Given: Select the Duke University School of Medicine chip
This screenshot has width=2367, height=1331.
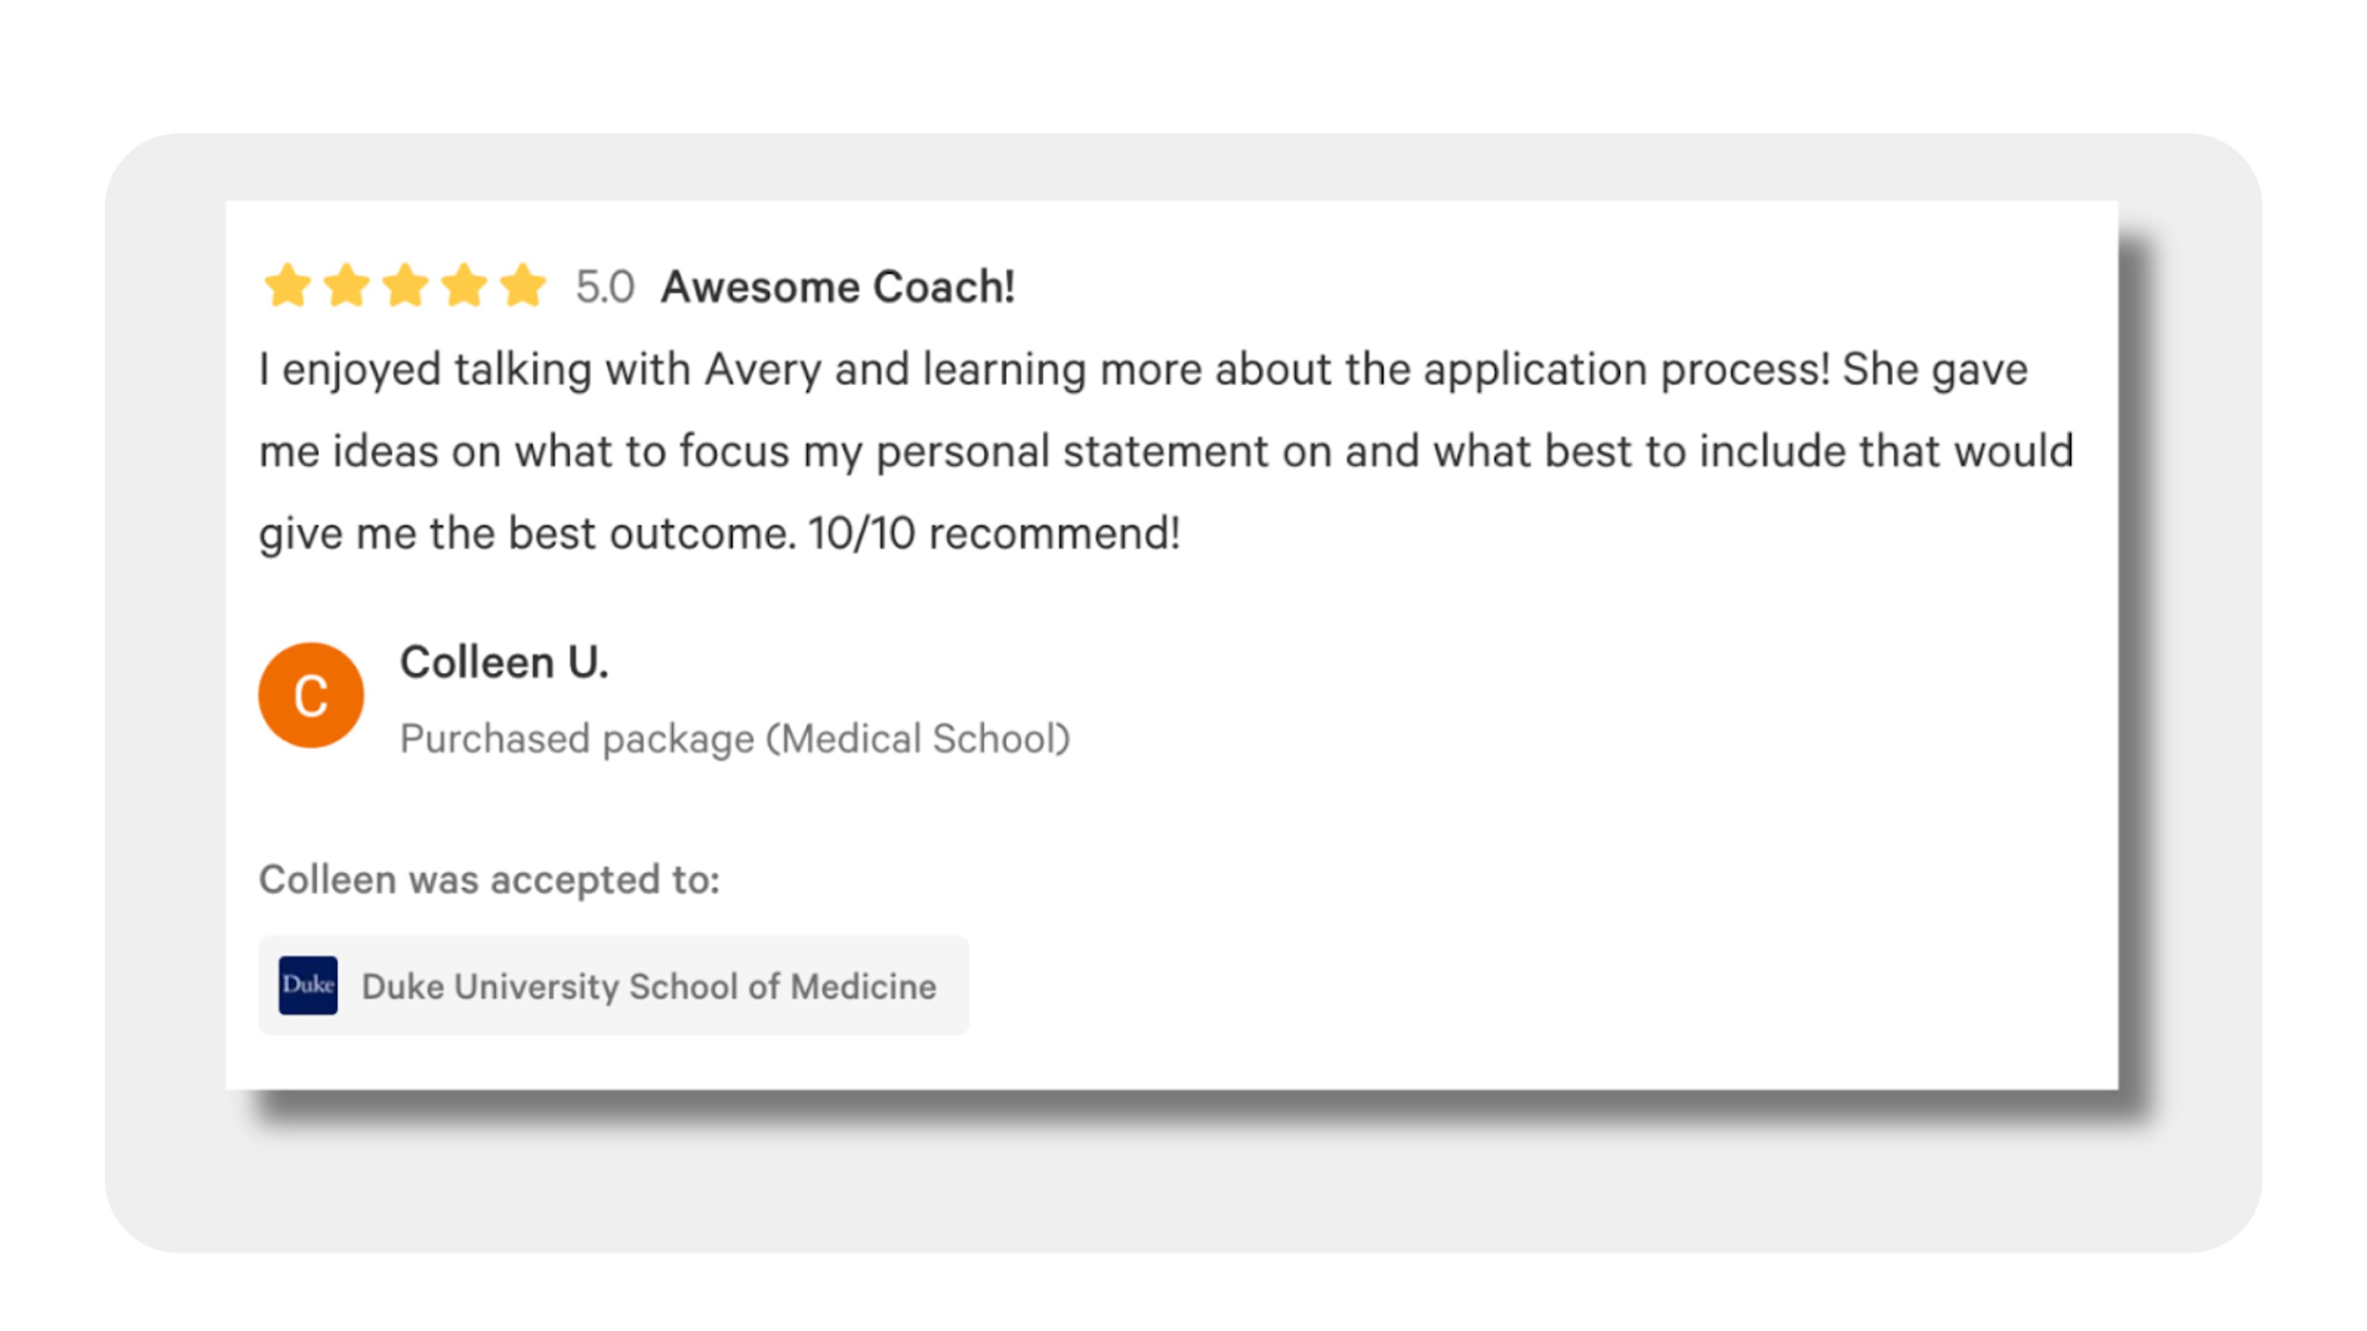Looking at the screenshot, I should tap(614, 986).
